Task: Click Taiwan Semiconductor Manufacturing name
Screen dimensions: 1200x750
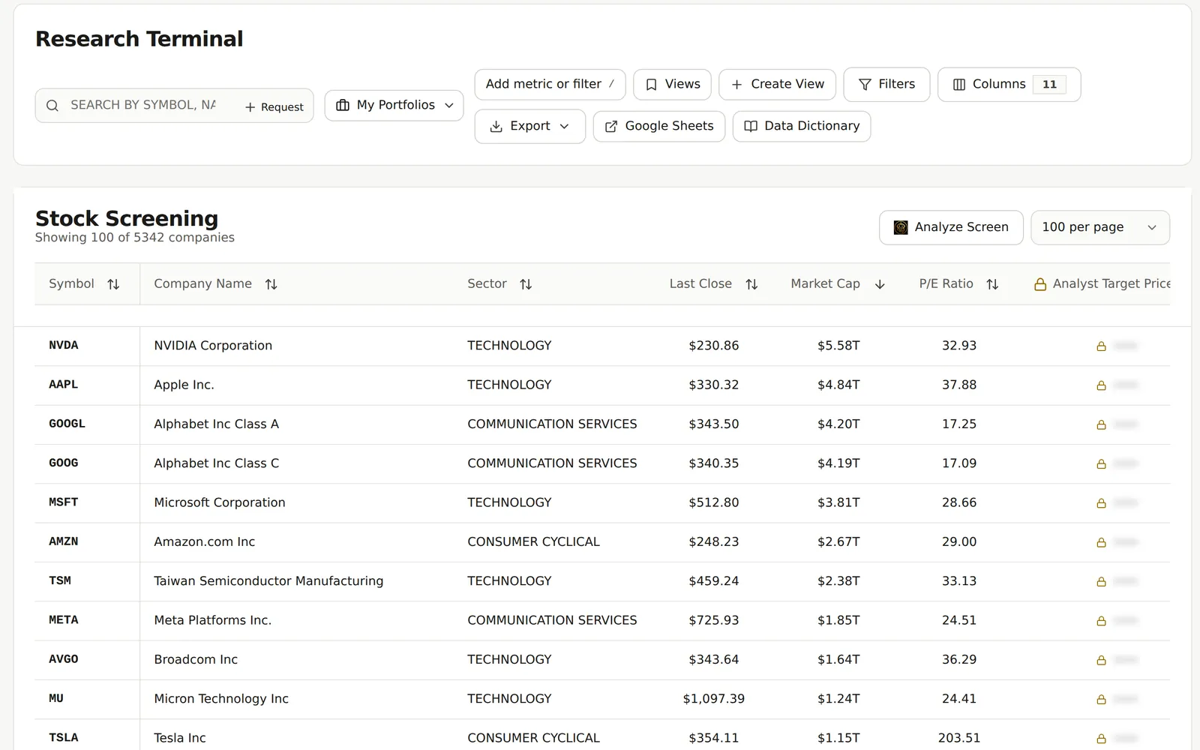Action: (x=268, y=581)
